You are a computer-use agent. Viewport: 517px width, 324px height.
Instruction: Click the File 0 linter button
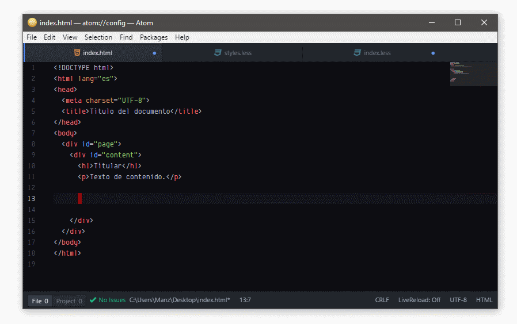40,301
